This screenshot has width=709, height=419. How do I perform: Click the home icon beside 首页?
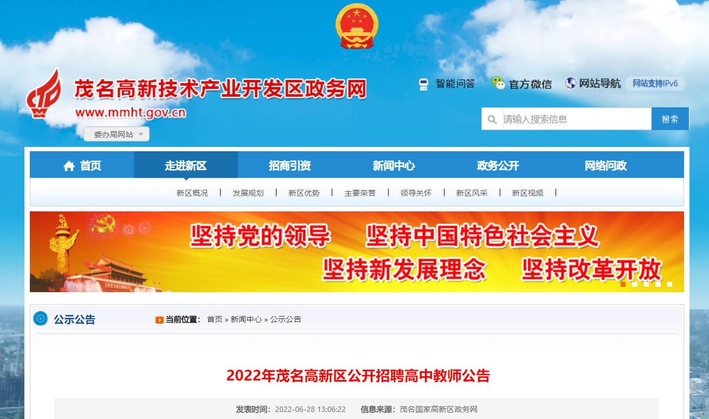point(69,166)
